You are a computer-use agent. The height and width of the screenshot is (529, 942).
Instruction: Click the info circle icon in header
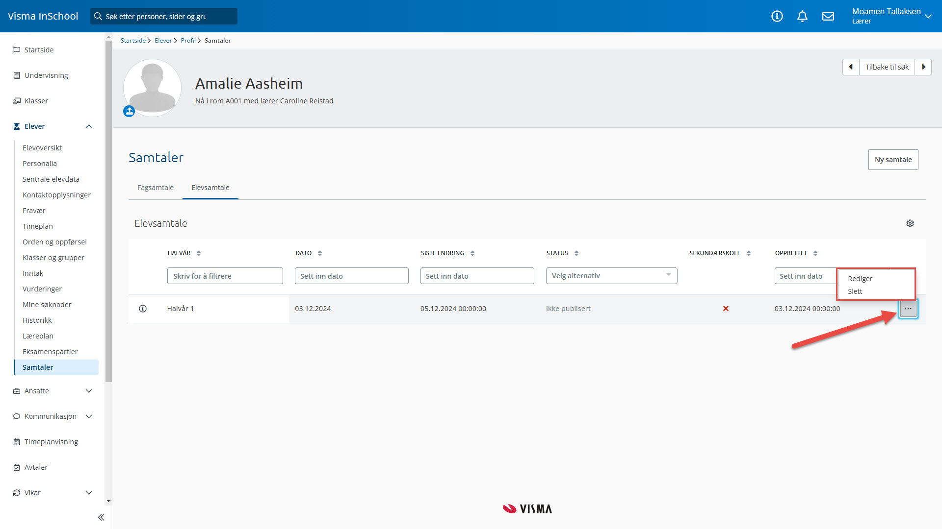point(777,16)
